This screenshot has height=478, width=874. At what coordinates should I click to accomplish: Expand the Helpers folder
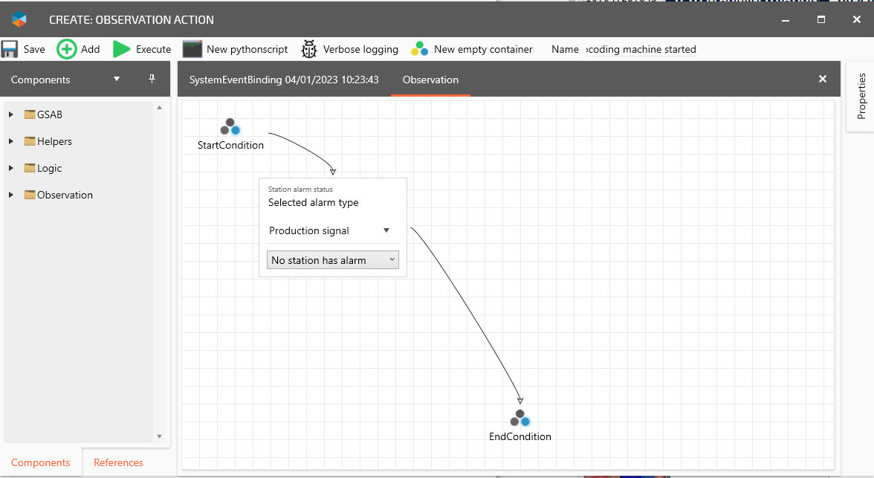(x=10, y=141)
